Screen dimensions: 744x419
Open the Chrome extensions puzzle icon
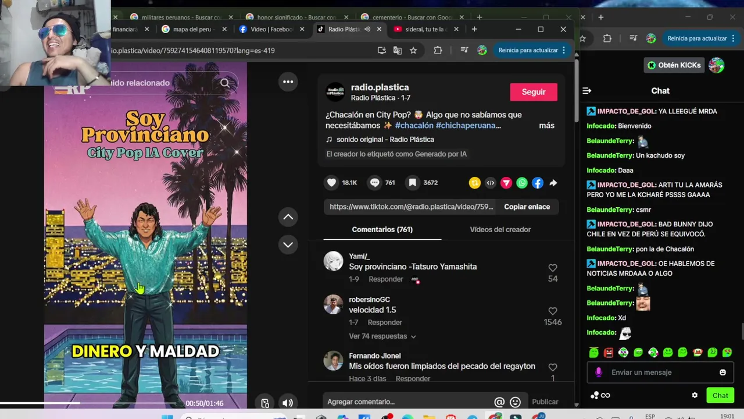[x=438, y=51]
